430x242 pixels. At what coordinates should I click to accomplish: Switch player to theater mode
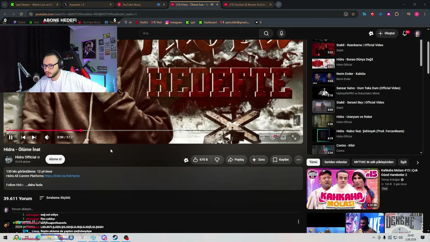(283, 137)
